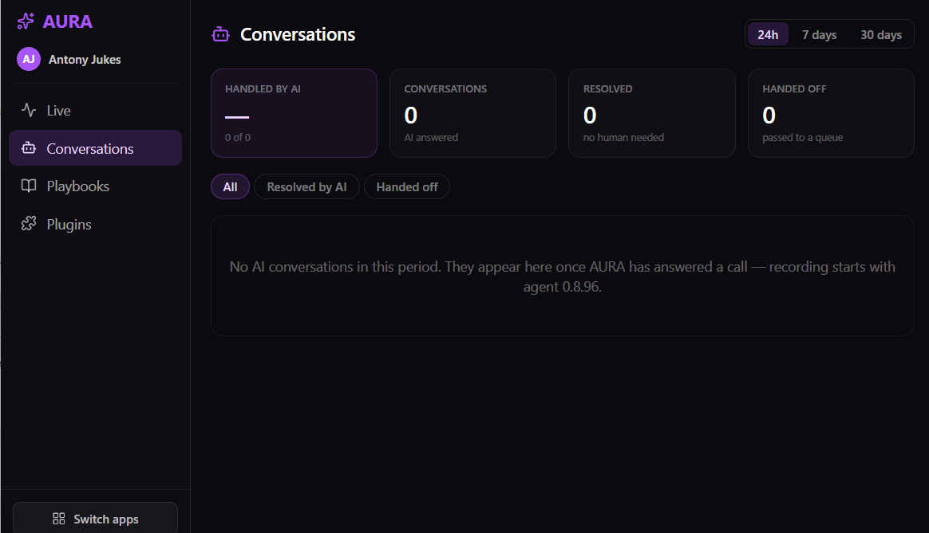Switch to 7 days time range
The width and height of the screenshot is (929, 533).
pos(820,35)
